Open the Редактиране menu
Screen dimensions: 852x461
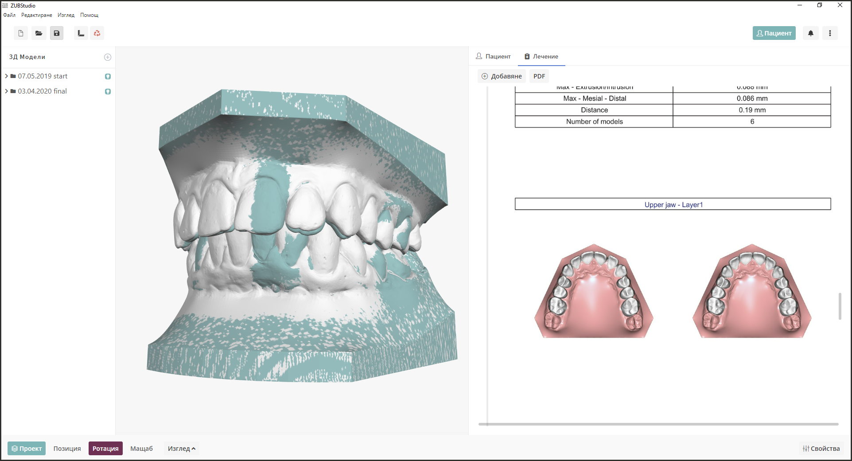point(37,15)
